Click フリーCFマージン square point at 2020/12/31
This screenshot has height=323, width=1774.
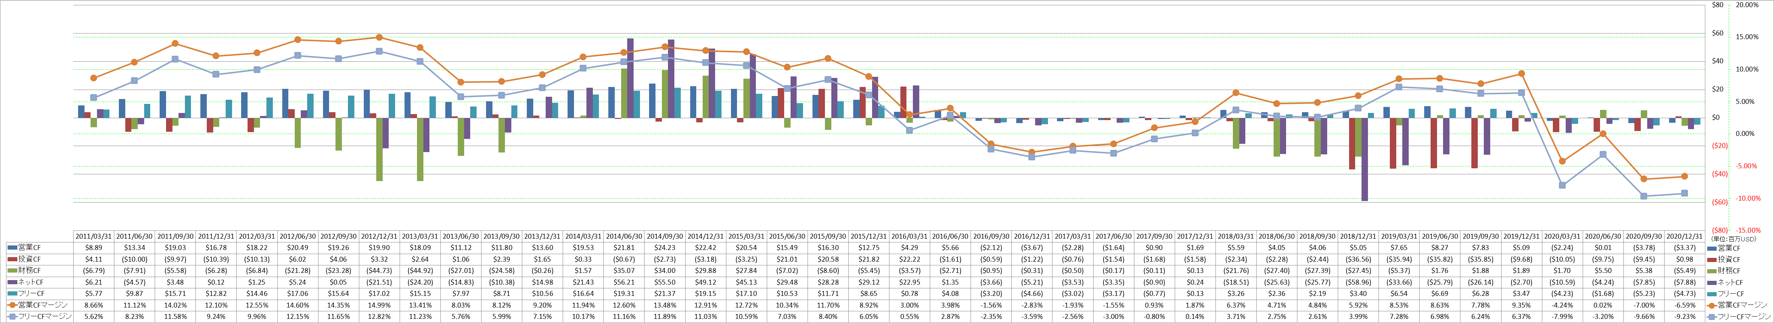[1685, 193]
